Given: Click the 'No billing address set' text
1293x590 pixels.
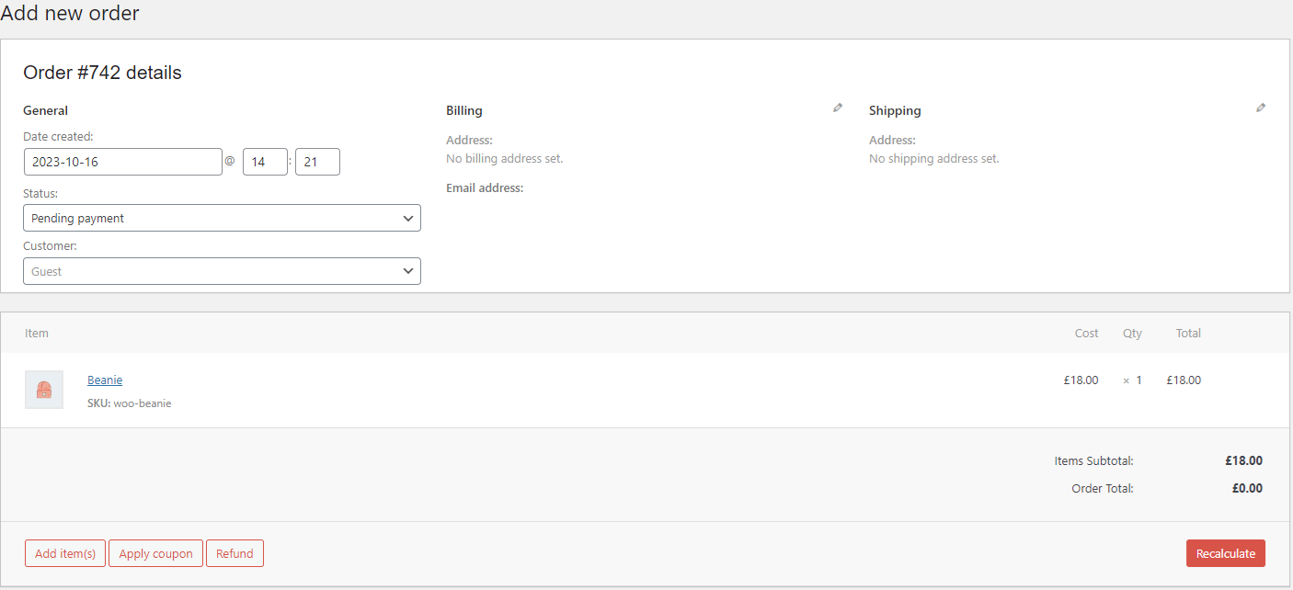Looking at the screenshot, I should 504,158.
